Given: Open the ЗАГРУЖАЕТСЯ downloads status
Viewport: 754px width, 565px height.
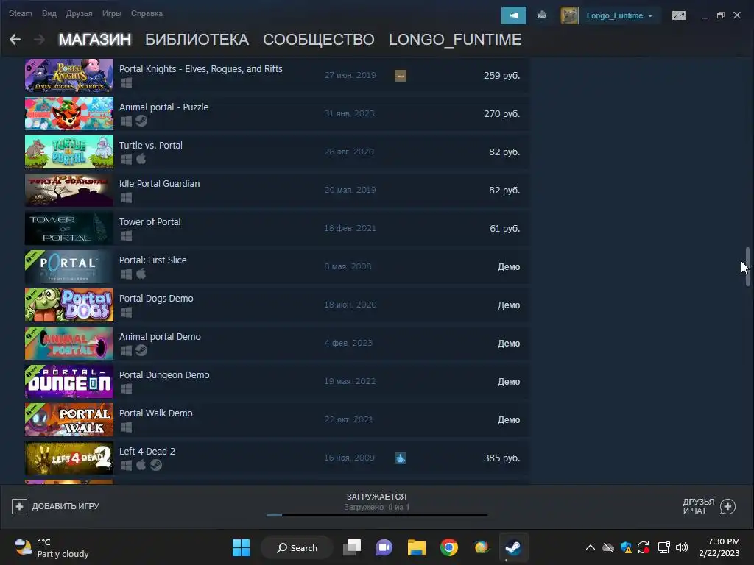Looking at the screenshot, I should (x=376, y=497).
